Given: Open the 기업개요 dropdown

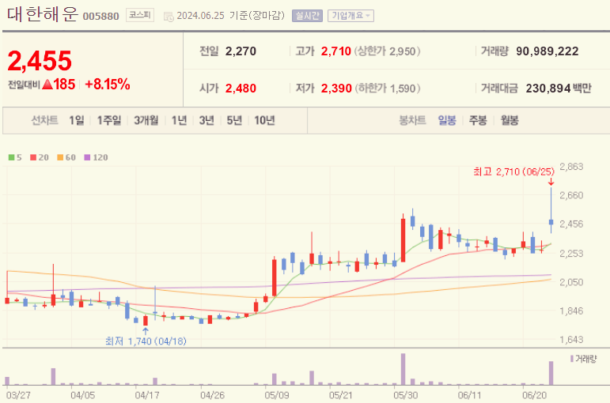Looking at the screenshot, I should 350,16.
